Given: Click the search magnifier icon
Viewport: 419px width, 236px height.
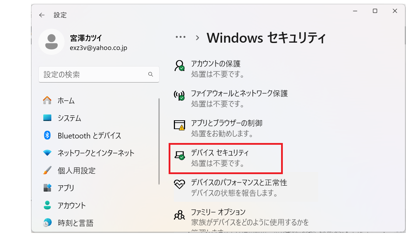Looking at the screenshot, I should pyautogui.click(x=151, y=74).
